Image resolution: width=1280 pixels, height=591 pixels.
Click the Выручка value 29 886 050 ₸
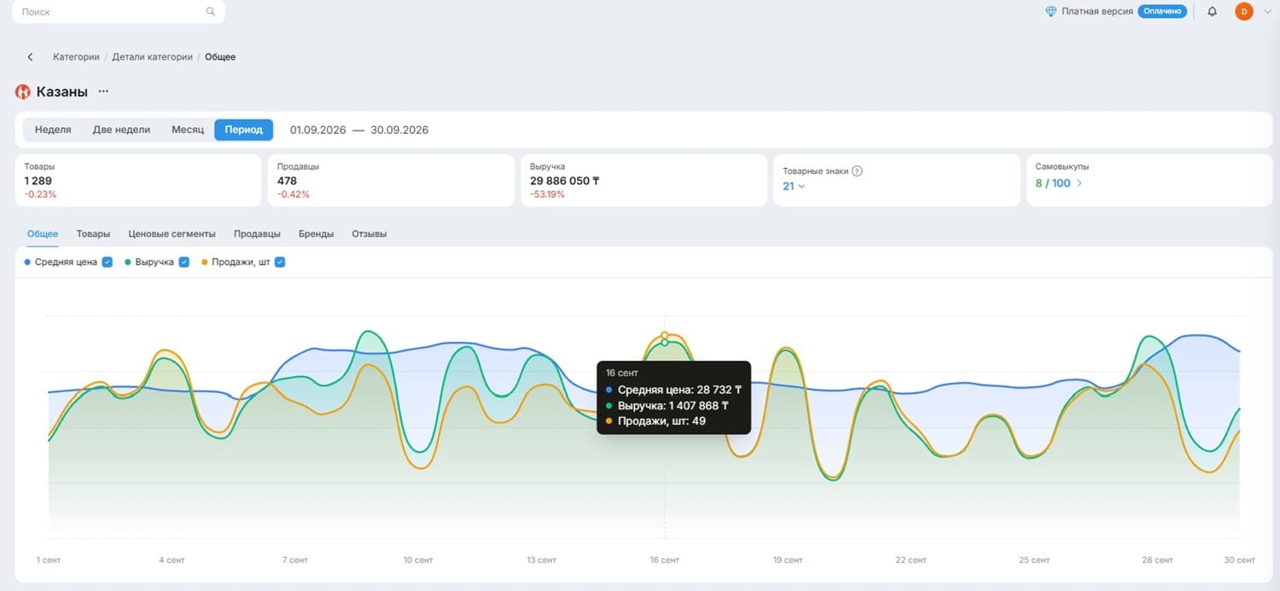pos(565,181)
